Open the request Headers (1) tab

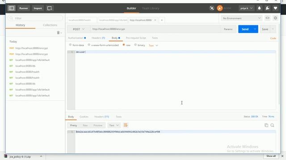pos(98,38)
